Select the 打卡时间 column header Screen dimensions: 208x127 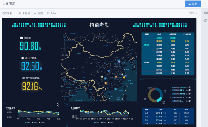click(187, 34)
